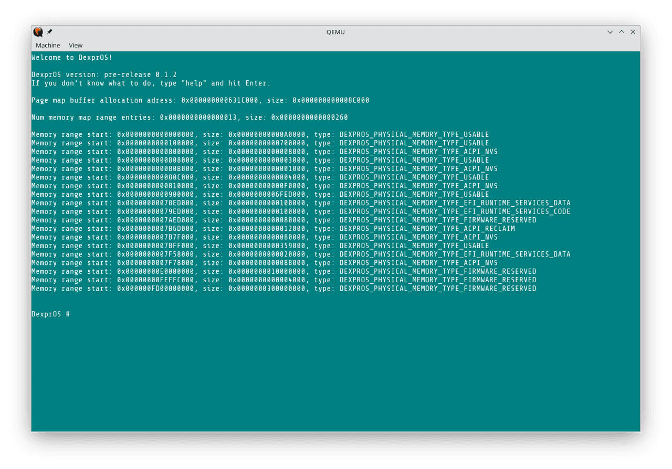The image size is (672, 469).
Task: Toggle the pin window icon
Action: pyautogui.click(x=50, y=32)
